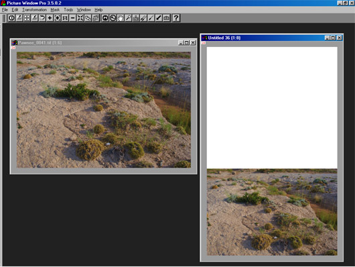
Task: Click the four-squares grid toolbar icon
Action: 27,18
